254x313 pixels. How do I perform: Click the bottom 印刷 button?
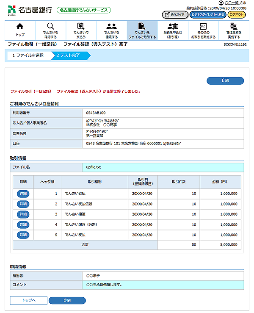[67, 300]
